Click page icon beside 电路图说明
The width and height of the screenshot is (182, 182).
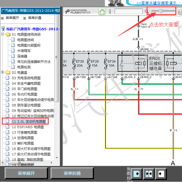(x=13, y=40)
